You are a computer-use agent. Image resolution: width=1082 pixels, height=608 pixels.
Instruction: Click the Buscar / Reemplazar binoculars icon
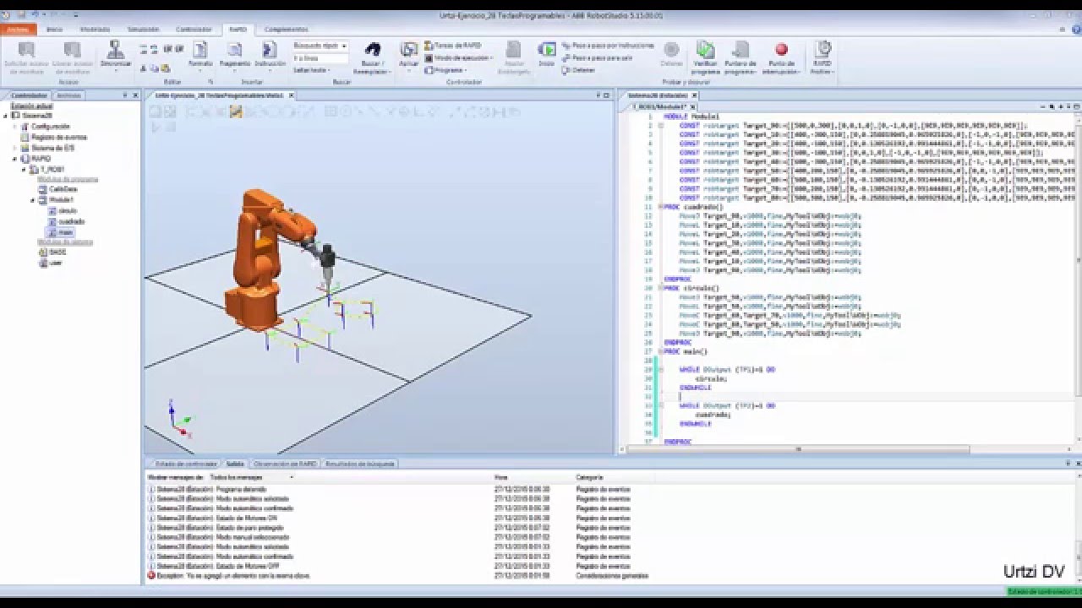click(x=373, y=50)
